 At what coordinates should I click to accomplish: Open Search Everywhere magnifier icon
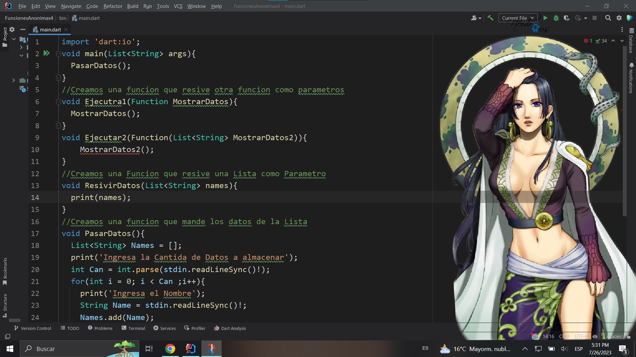click(608, 18)
